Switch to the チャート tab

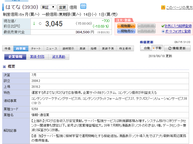pyautogui.click(x=36, y=48)
